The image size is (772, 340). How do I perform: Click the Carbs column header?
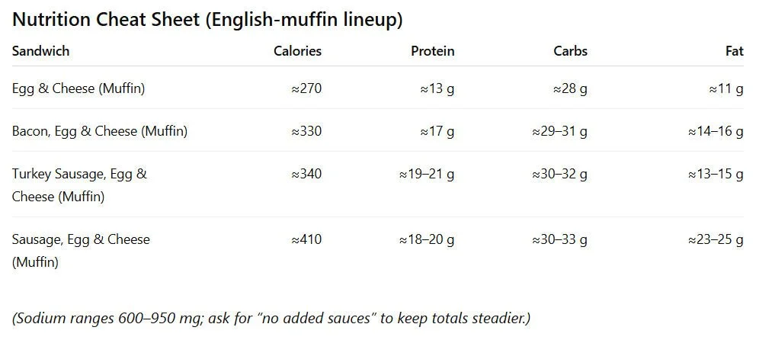570,51
